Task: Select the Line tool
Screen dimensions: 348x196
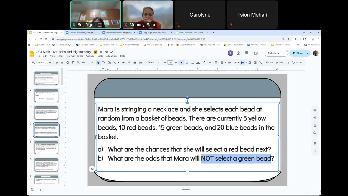Action: point(115,63)
